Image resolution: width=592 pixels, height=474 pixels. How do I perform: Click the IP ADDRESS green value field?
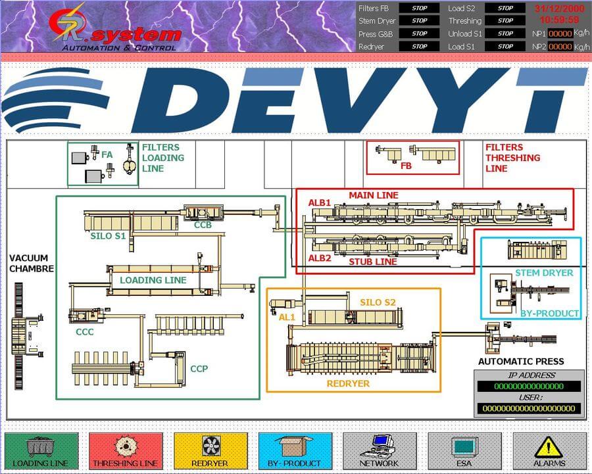(x=529, y=386)
